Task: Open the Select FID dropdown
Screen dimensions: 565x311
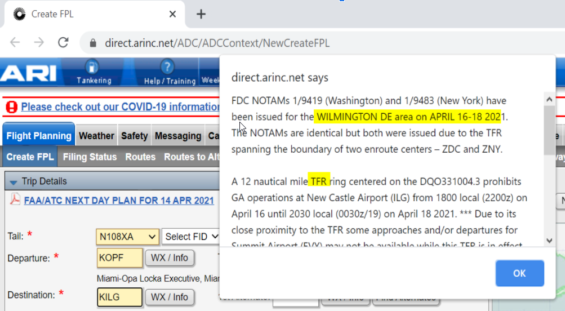Action: tap(191, 237)
